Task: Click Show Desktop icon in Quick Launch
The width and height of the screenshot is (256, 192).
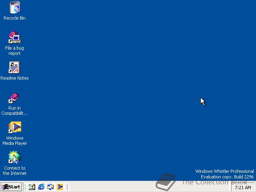Action: coord(32,187)
